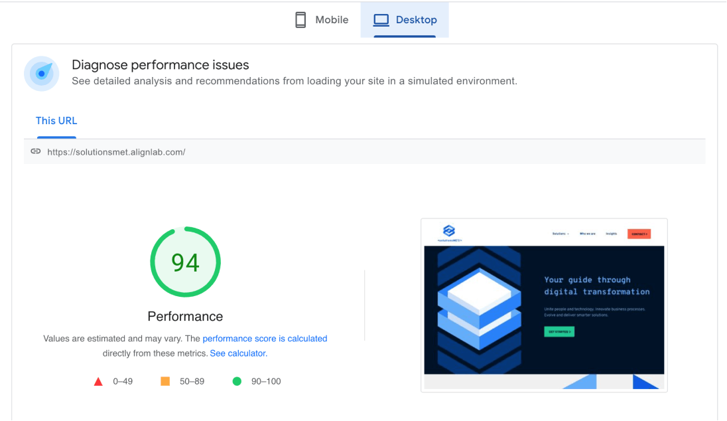
Task: Open the This URL tab
Action: click(x=56, y=121)
